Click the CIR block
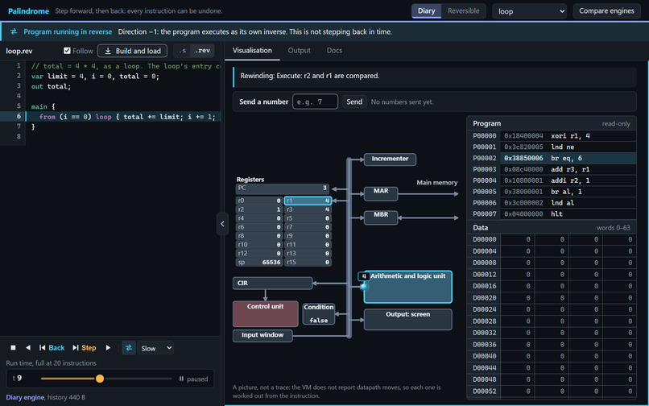The height and width of the screenshot is (406, 649). (x=272, y=284)
